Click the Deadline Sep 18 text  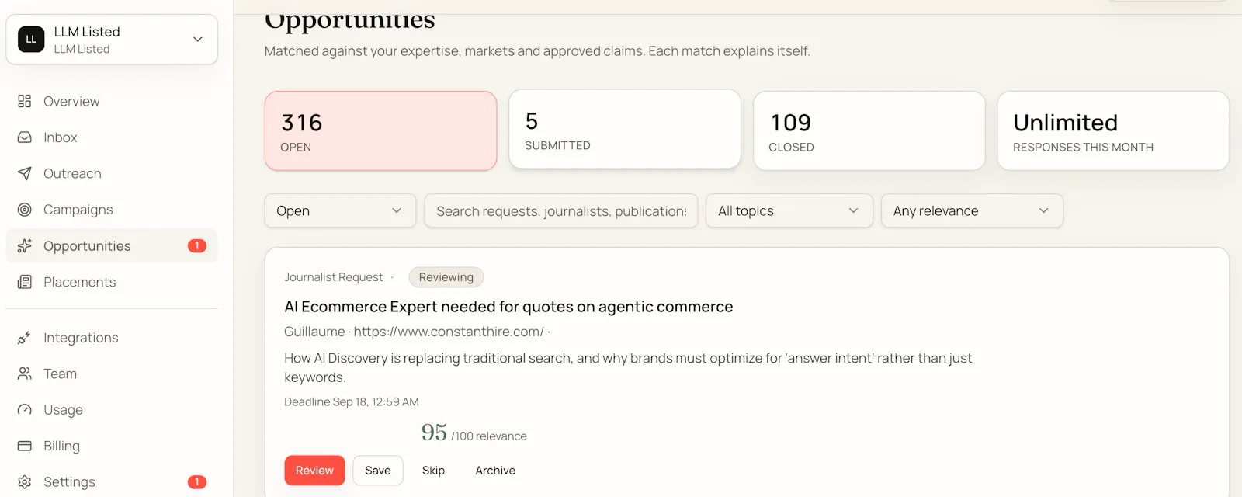pos(352,401)
